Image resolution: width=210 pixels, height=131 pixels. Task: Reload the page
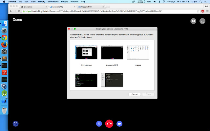pyautogui.click(x=19, y=11)
